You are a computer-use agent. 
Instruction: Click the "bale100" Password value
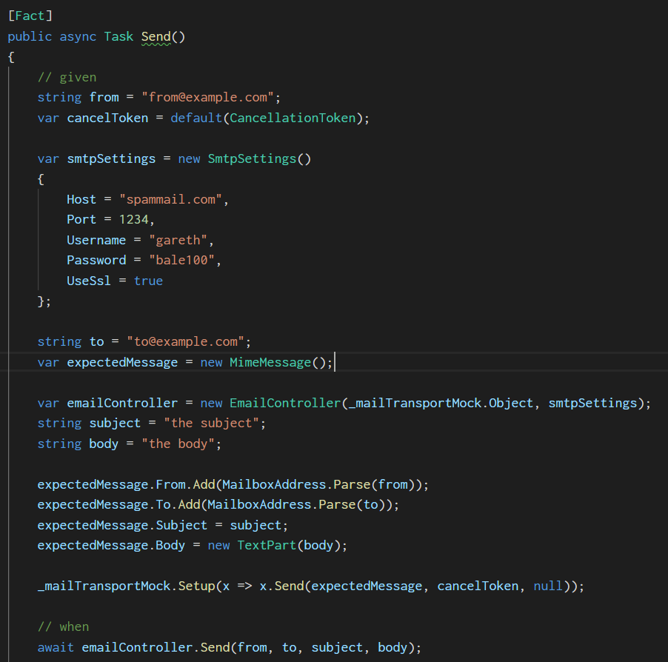tap(181, 260)
